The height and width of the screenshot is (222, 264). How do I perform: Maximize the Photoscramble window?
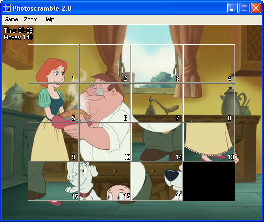(x=244, y=8)
